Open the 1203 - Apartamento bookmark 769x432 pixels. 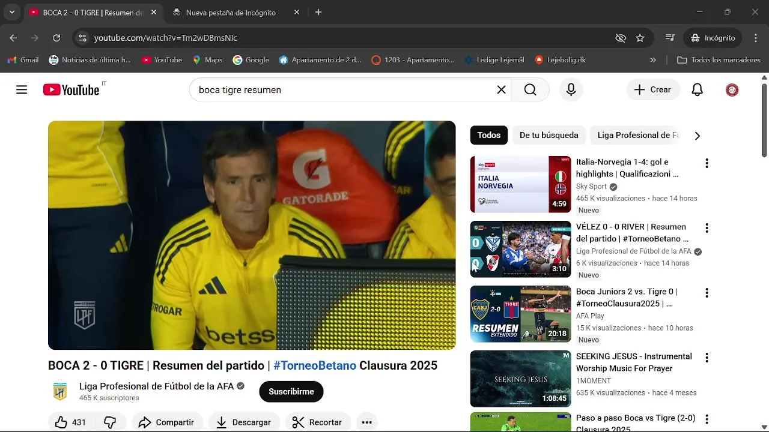pyautogui.click(x=413, y=60)
